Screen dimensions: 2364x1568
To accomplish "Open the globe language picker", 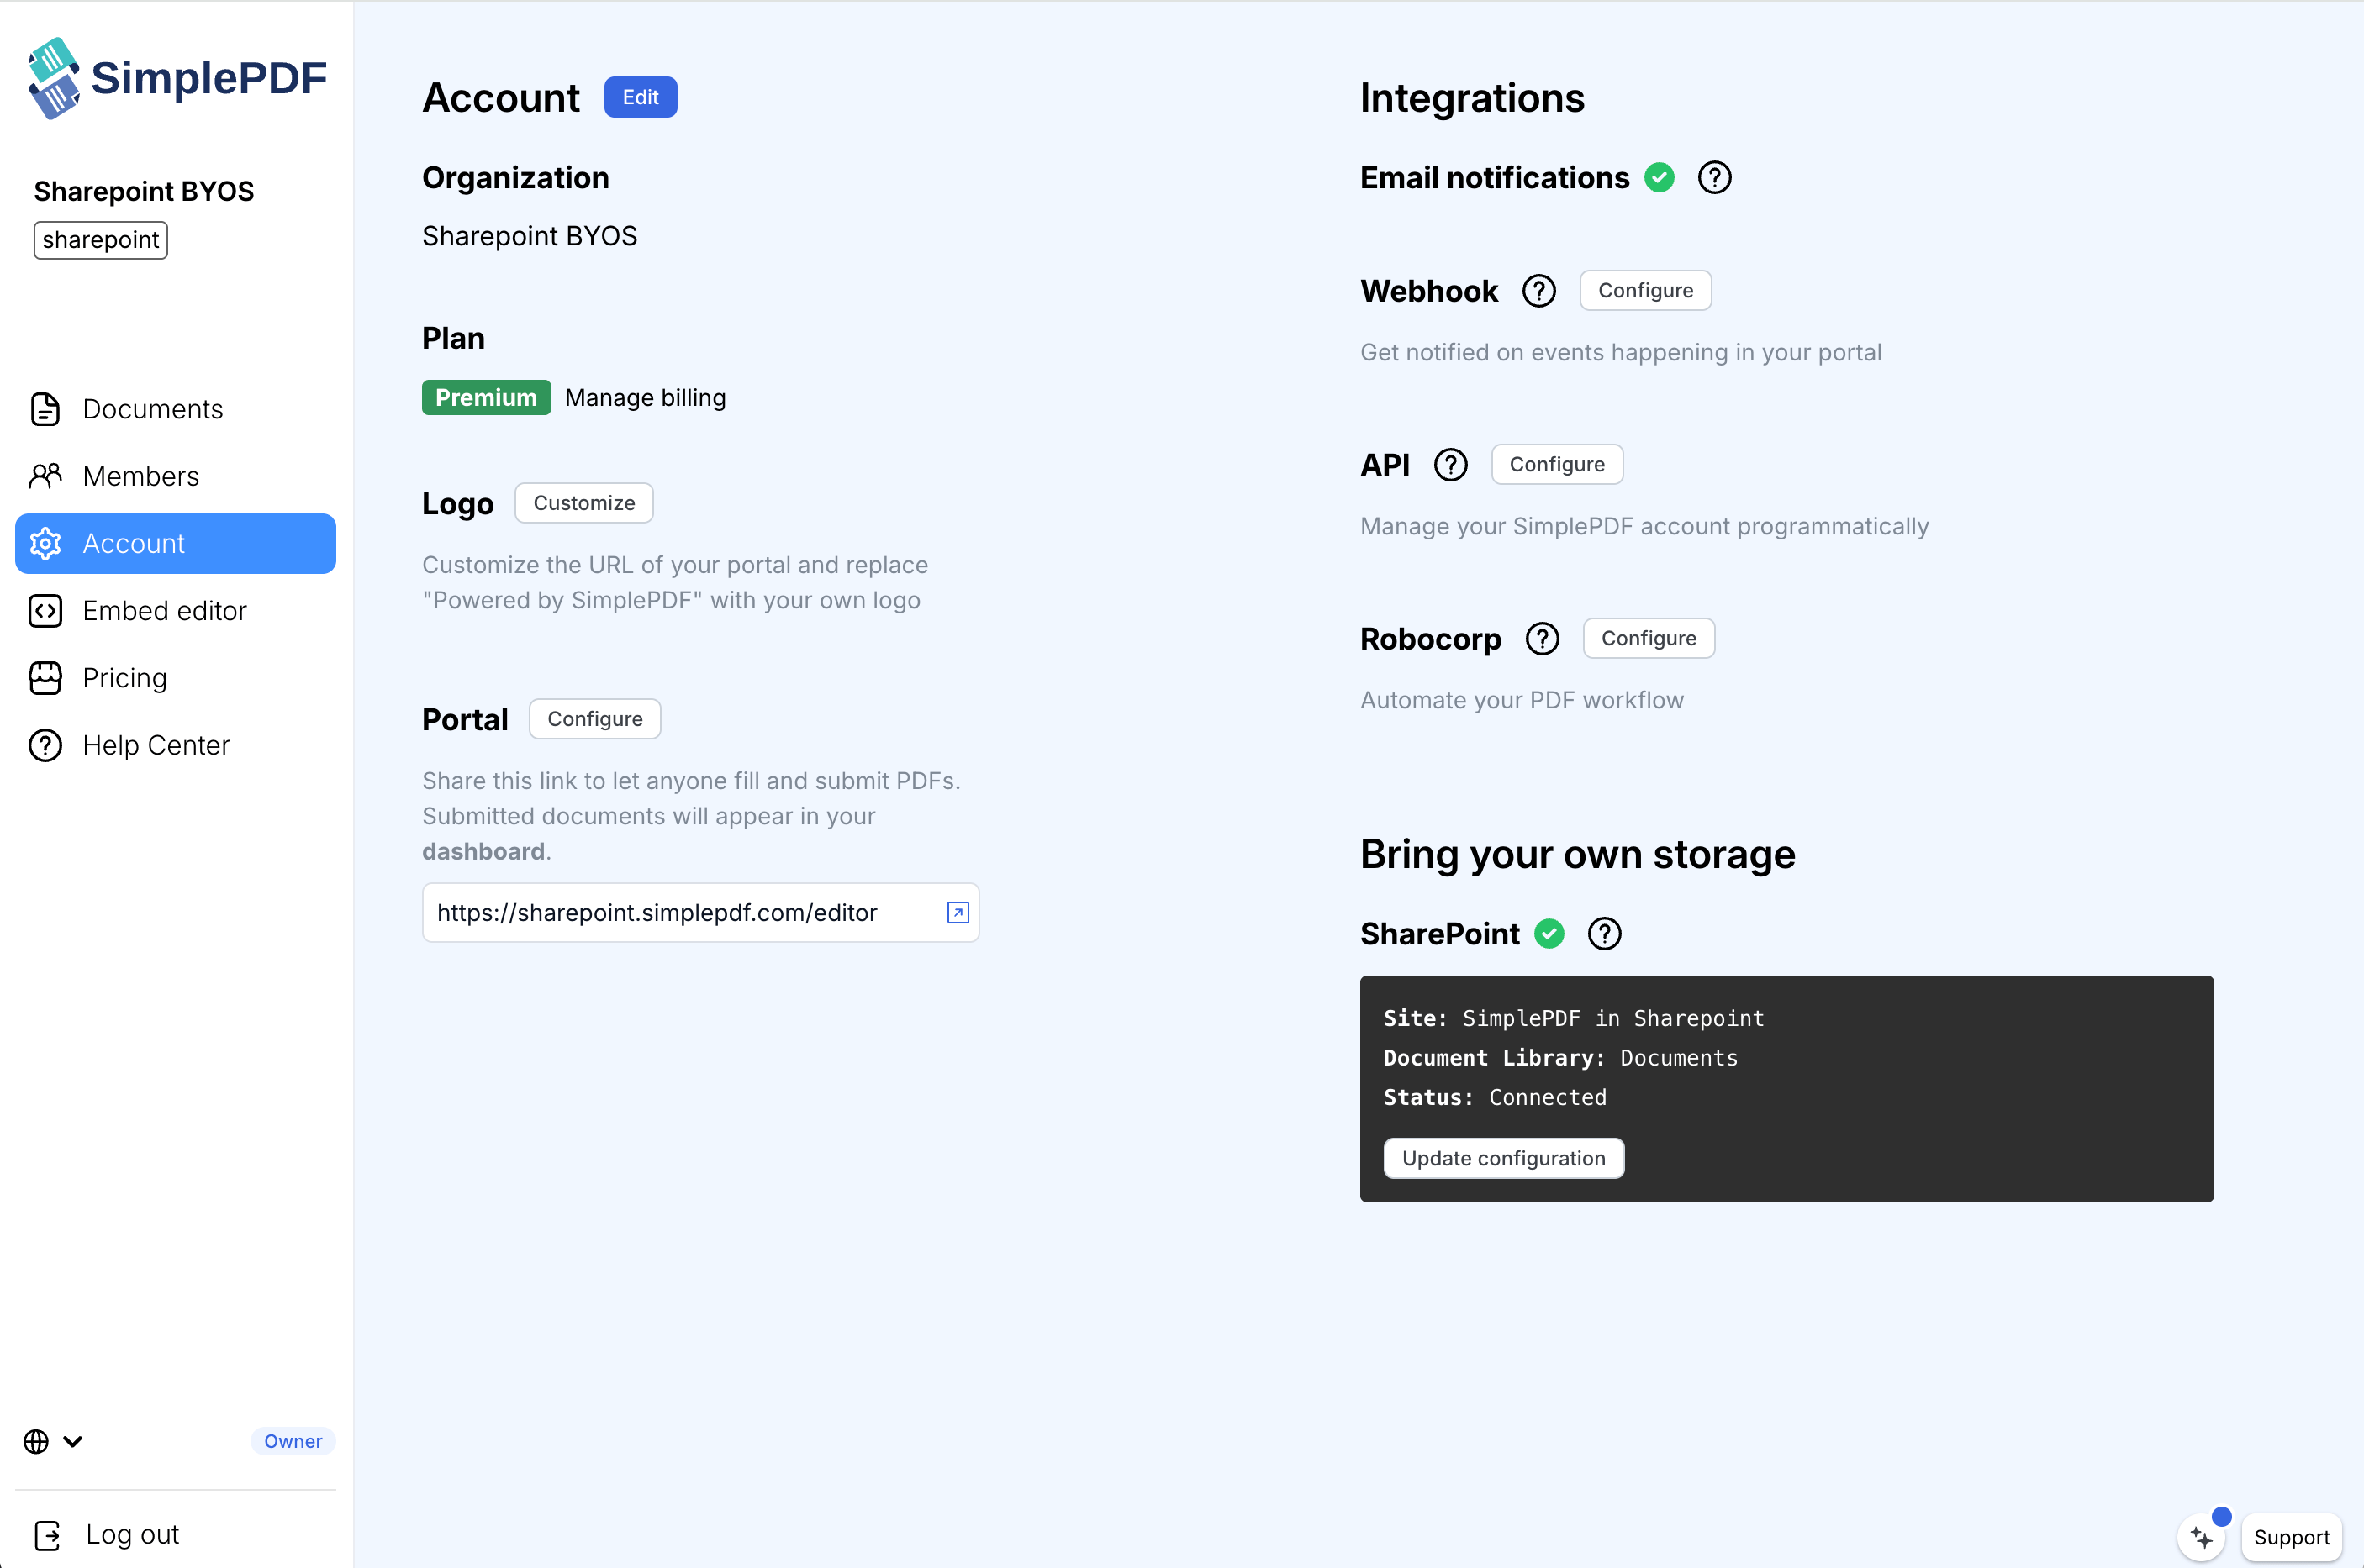I will (x=36, y=1441).
